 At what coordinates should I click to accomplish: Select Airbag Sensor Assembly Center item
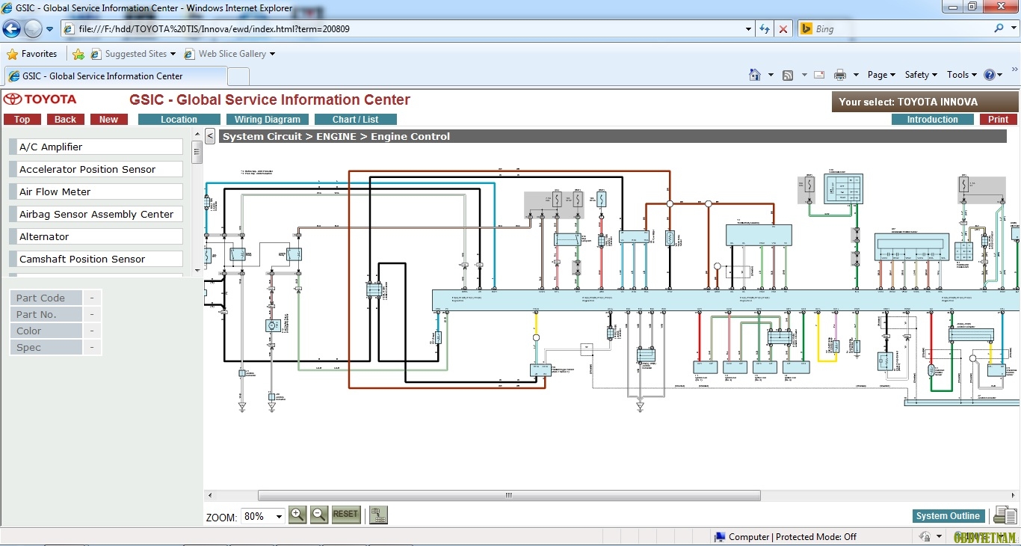tap(96, 215)
